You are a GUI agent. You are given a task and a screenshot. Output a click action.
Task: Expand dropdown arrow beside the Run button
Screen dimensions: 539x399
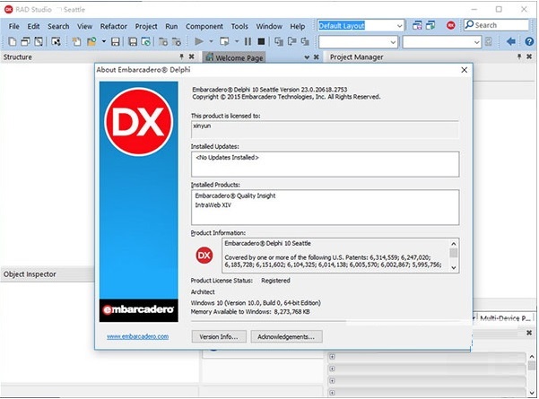pos(211,41)
